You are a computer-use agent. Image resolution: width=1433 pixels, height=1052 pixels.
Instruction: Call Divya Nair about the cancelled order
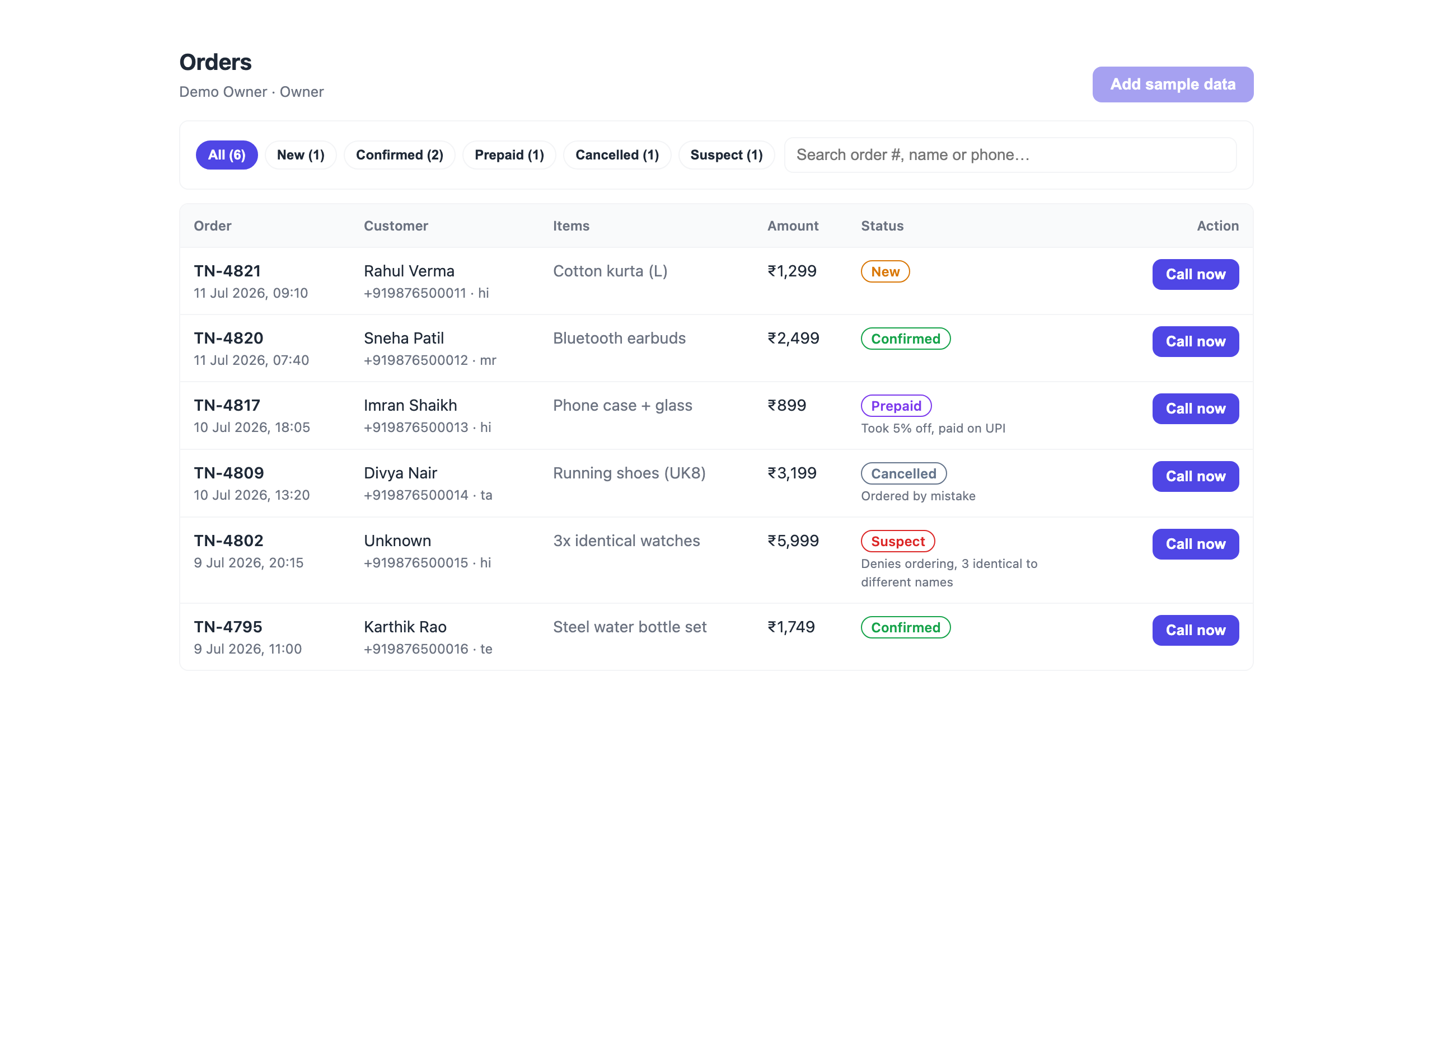click(x=1196, y=476)
